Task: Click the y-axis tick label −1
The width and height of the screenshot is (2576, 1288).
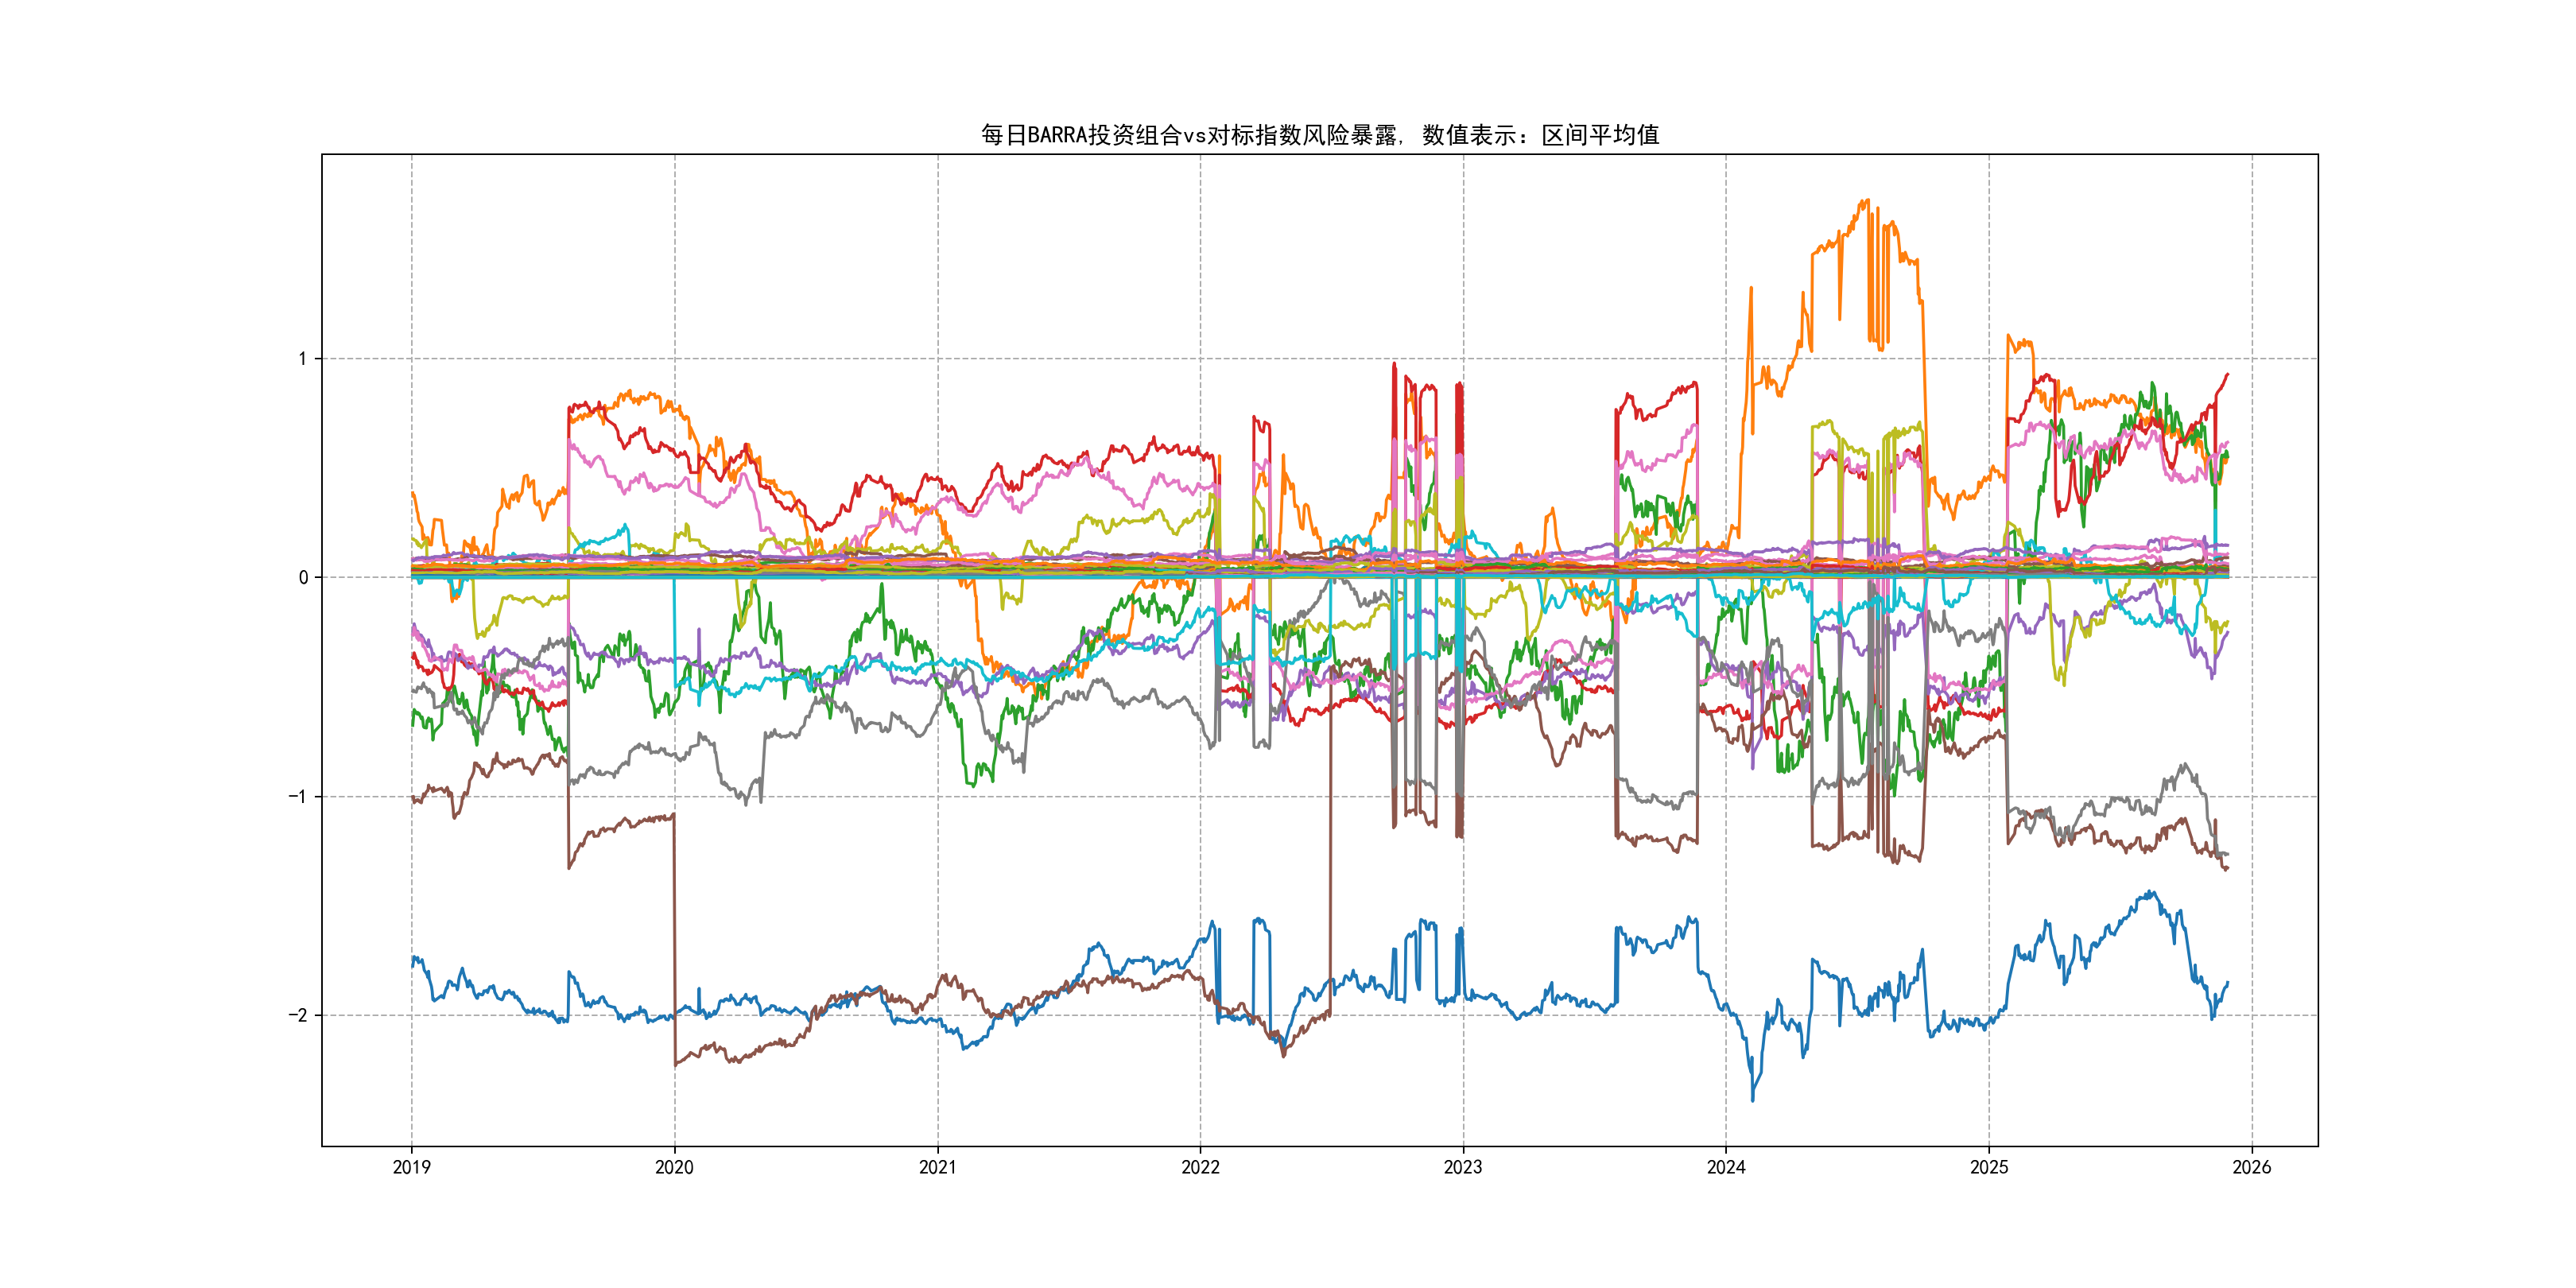Action: pos(297,797)
